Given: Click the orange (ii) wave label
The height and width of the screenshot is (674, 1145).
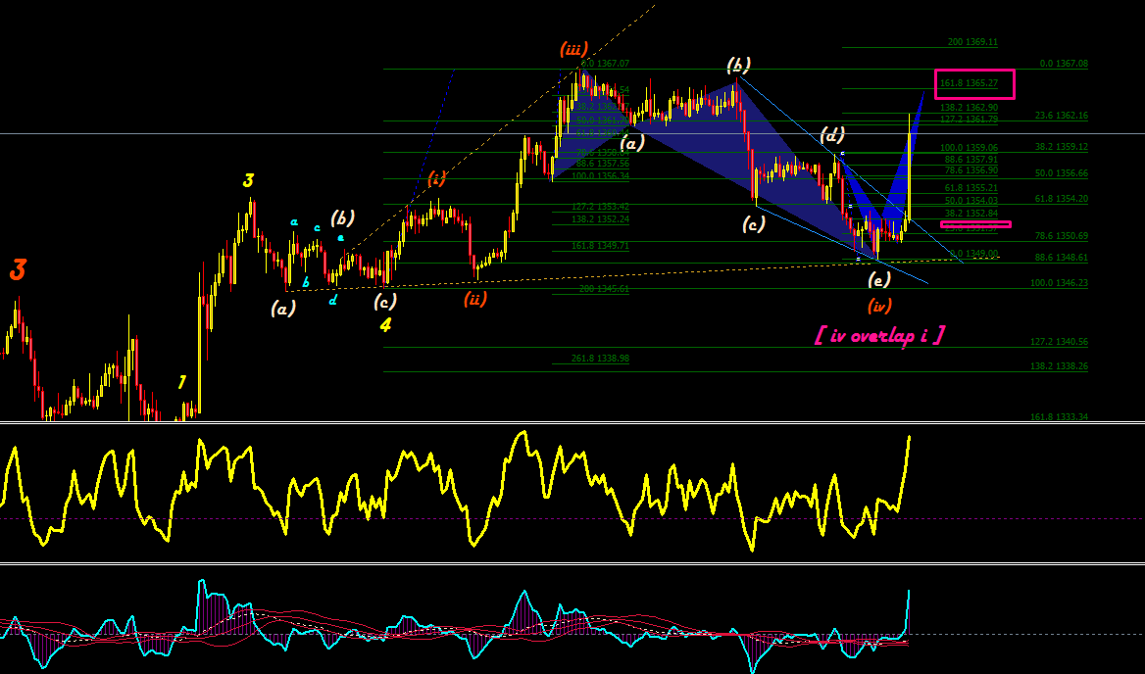Looking at the screenshot, I should pos(474,299).
